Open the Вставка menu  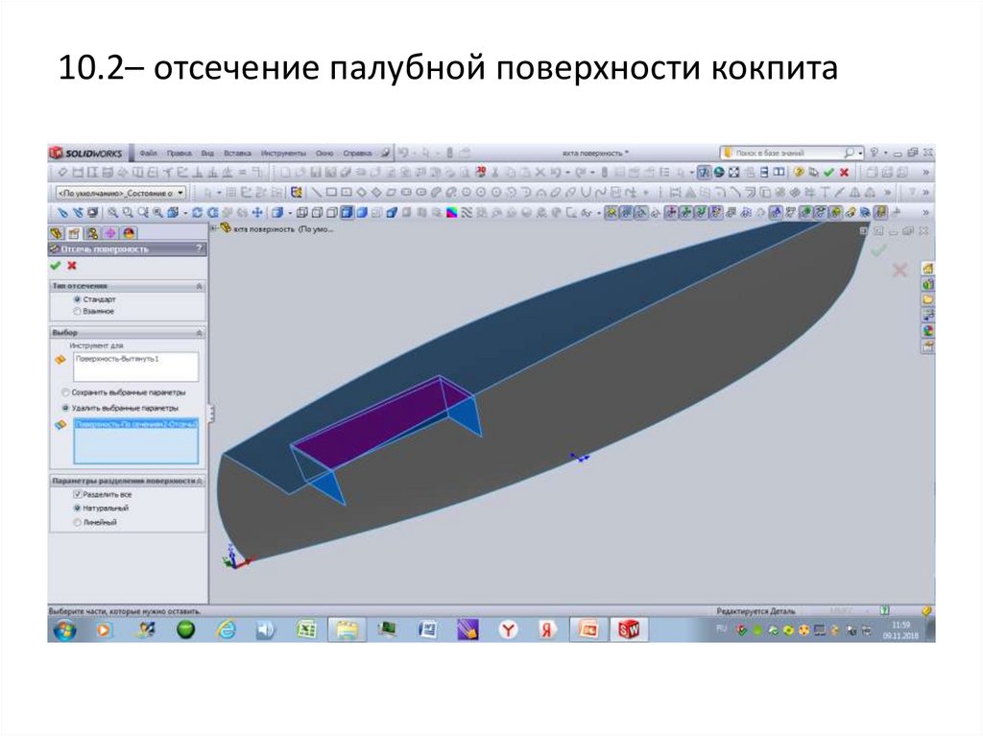(237, 153)
